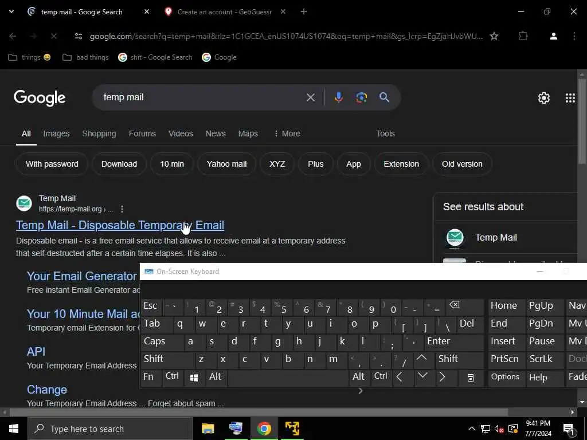
Task: Toggle right Alt key on On-Screen Keyboard
Action: (x=359, y=377)
